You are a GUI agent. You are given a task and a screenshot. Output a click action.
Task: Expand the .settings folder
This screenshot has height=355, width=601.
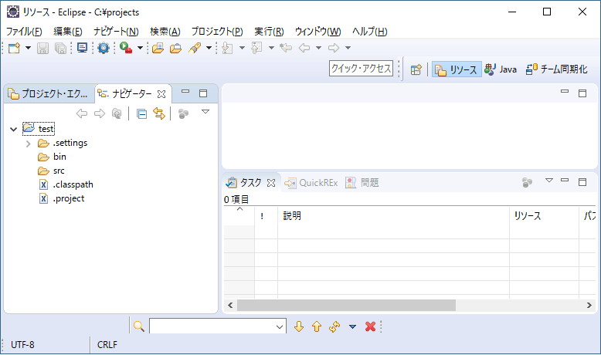(x=28, y=144)
